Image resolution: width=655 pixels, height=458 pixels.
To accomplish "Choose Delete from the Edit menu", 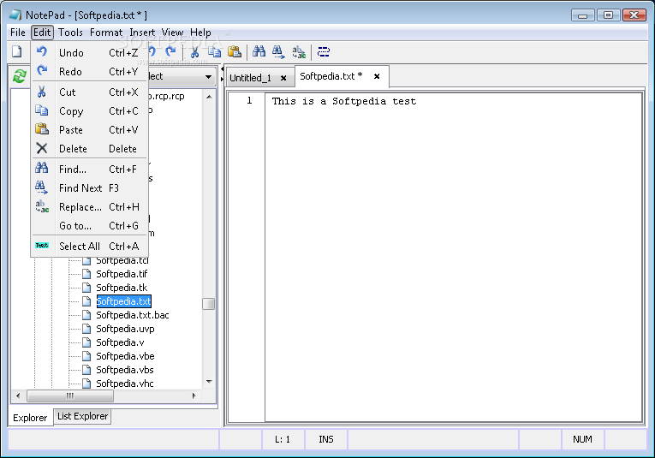I will pyautogui.click(x=89, y=149).
